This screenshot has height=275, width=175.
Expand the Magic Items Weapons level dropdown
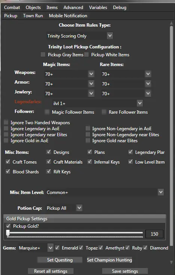tap(91, 74)
